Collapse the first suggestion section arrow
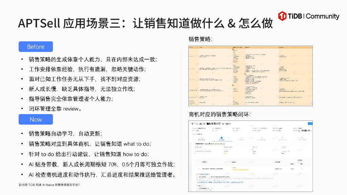 click(197, 173)
